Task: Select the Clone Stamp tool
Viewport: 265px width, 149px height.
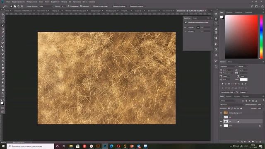Action: coord(3,50)
